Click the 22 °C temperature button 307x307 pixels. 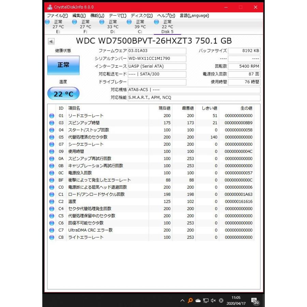(63, 94)
